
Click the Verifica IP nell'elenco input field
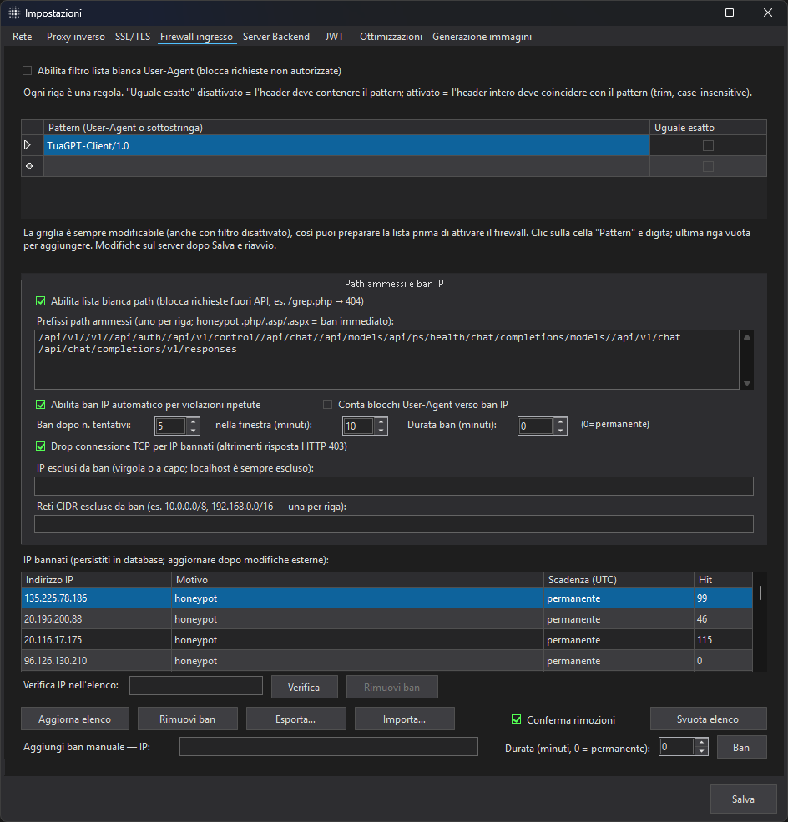tap(196, 686)
